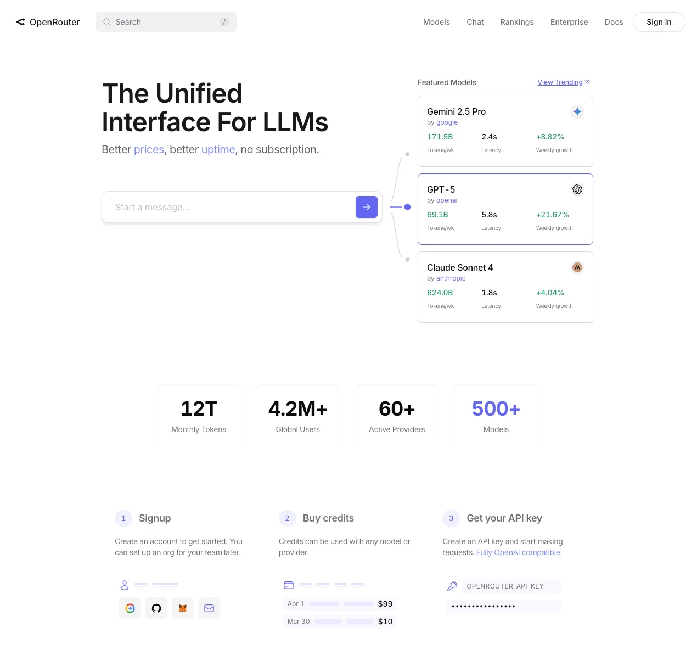The image size is (697, 655).
Task: Click the 60+ Active Providers stat
Action: click(x=397, y=416)
